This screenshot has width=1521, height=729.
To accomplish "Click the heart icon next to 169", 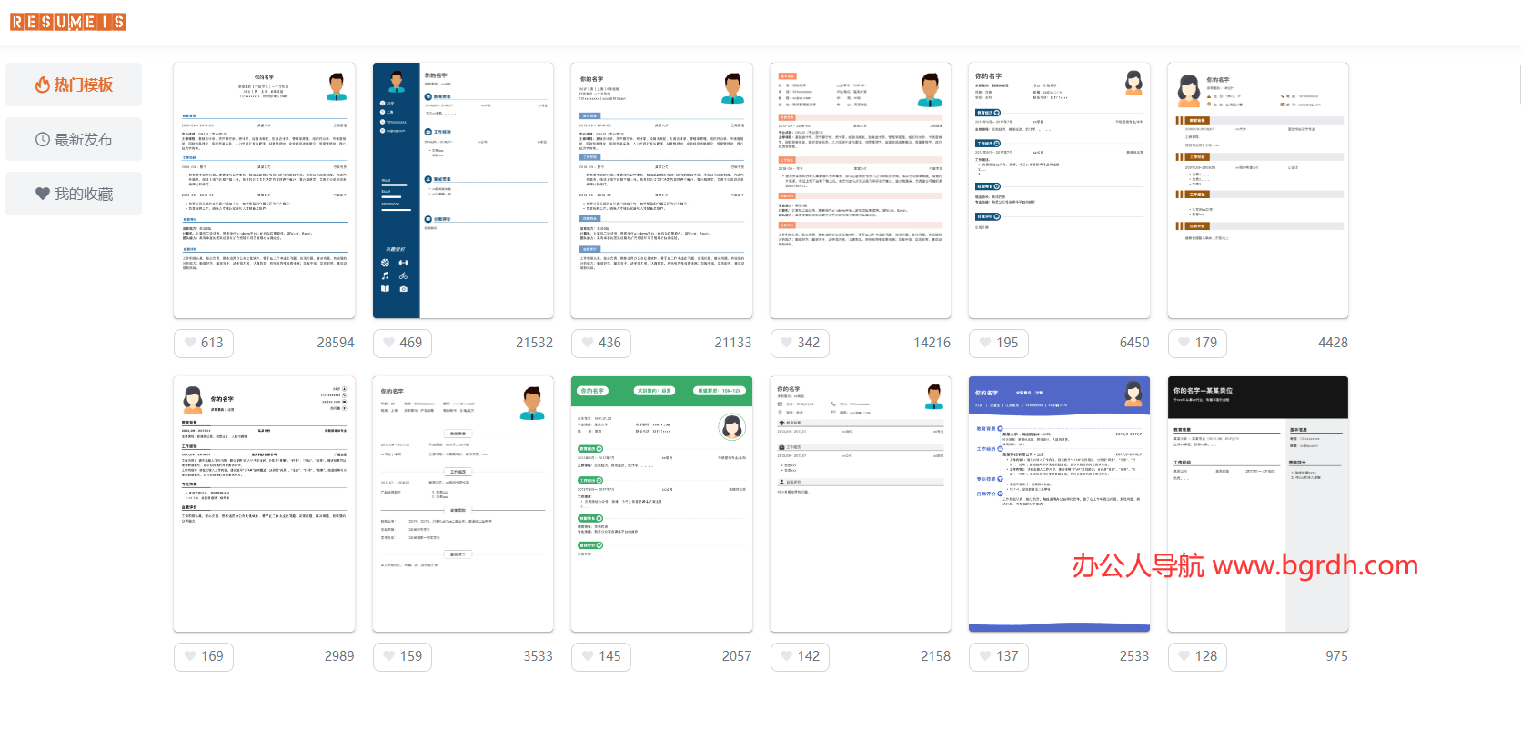I will click(x=190, y=656).
